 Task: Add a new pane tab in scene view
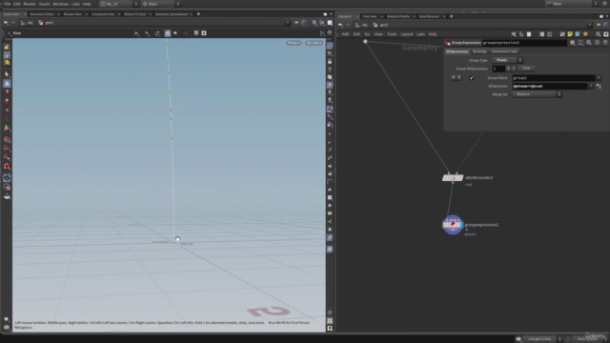pos(198,14)
